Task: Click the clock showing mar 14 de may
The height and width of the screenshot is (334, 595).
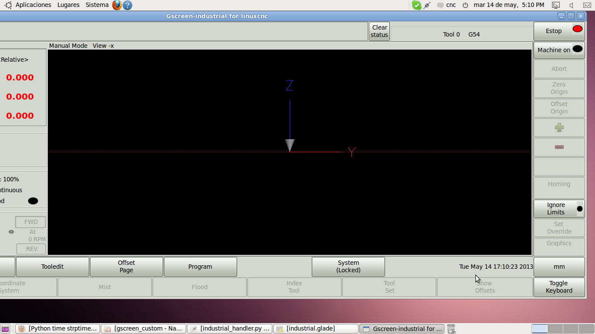Action: (509, 5)
